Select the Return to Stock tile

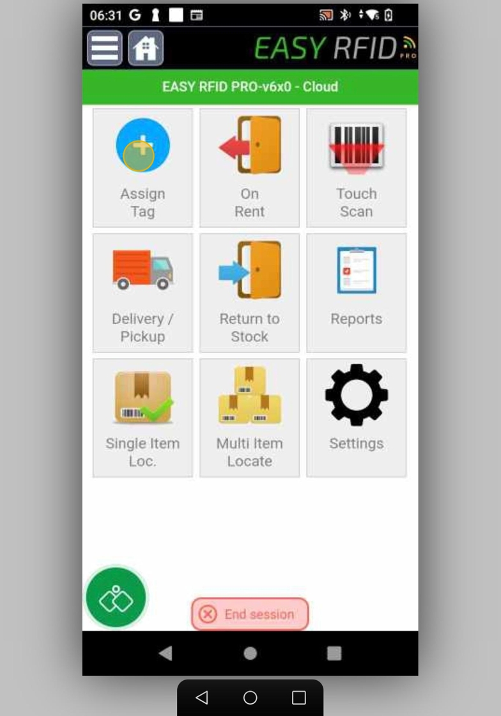click(250, 293)
